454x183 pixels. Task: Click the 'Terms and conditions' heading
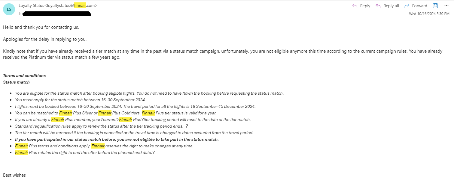click(24, 75)
